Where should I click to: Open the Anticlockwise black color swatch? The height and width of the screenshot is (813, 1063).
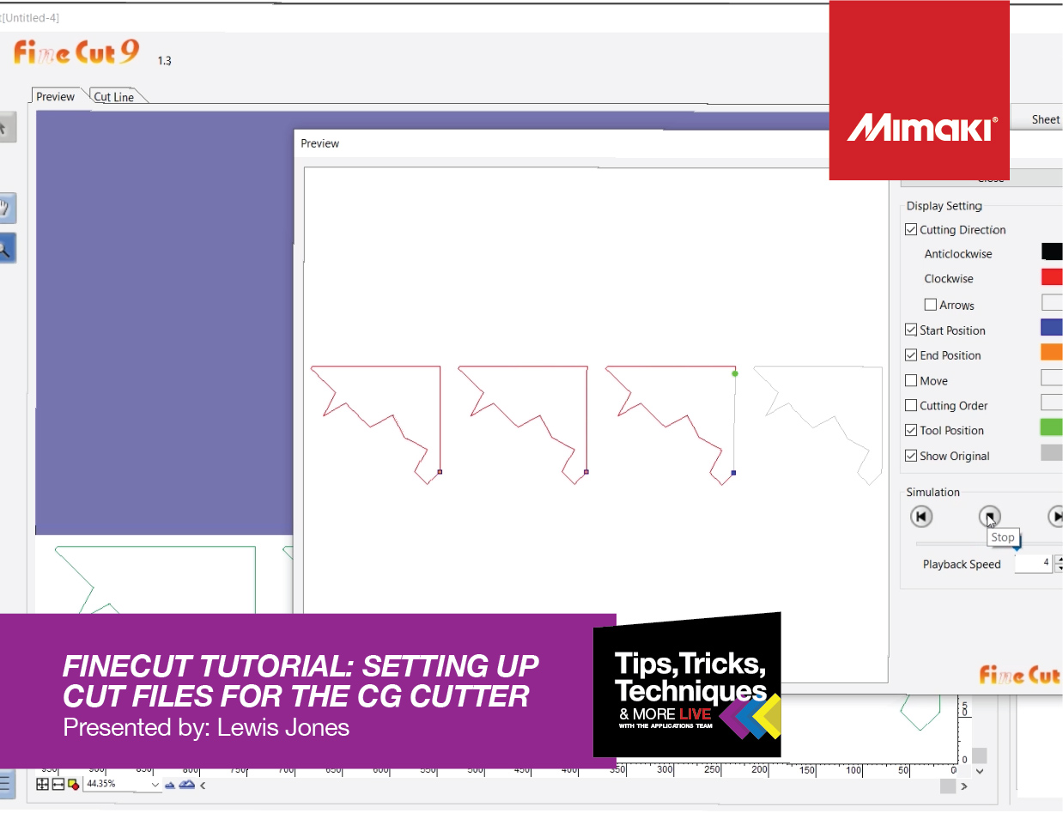1052,252
